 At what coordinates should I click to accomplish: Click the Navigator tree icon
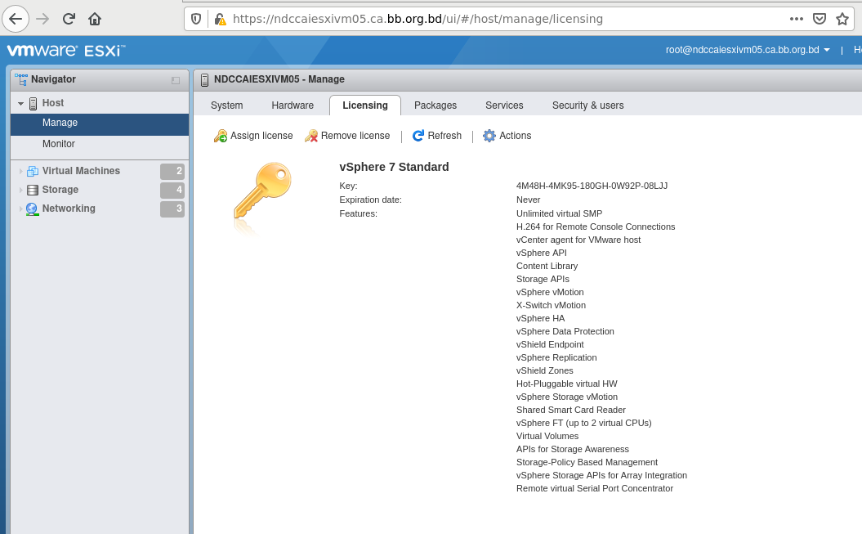pyautogui.click(x=21, y=79)
